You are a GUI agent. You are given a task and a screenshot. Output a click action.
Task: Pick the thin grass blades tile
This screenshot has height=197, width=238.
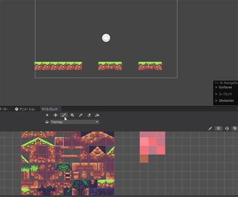(x=34, y=167)
